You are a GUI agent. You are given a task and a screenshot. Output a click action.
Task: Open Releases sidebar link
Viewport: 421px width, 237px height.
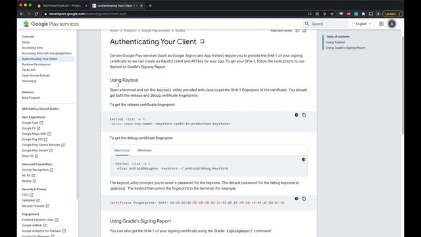(28, 92)
